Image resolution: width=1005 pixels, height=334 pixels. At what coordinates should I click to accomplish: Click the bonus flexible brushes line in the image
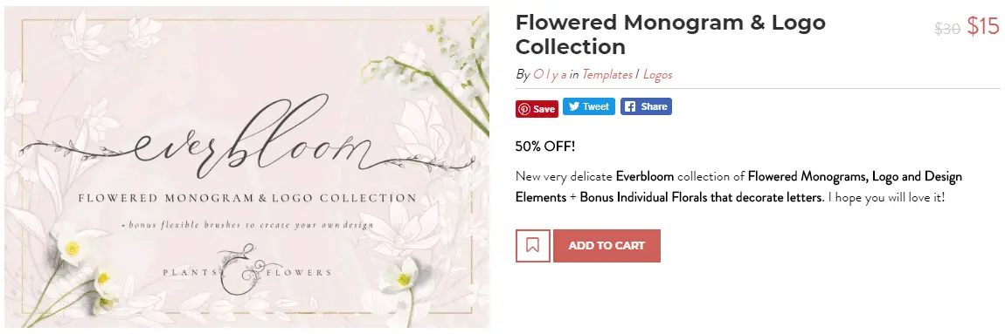248,225
